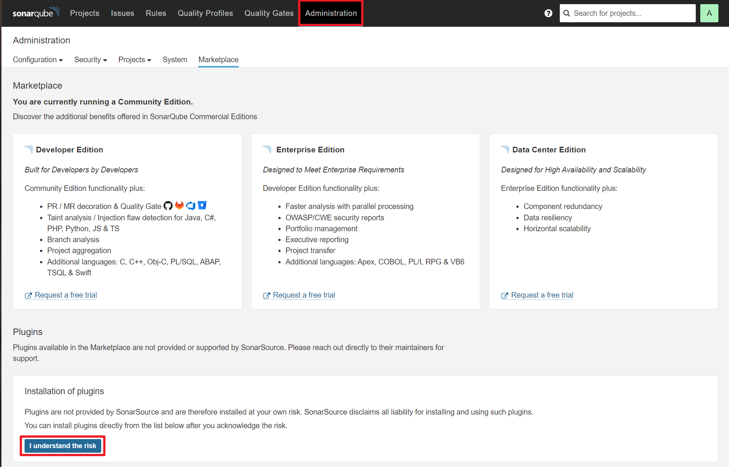This screenshot has width=729, height=467.
Task: Click the SonarQube logo
Action: pos(36,12)
